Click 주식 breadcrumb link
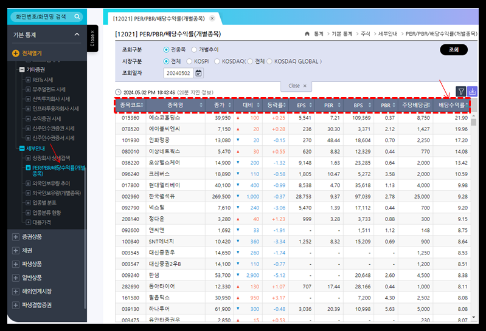This screenshot has width=486, height=331. (365, 34)
